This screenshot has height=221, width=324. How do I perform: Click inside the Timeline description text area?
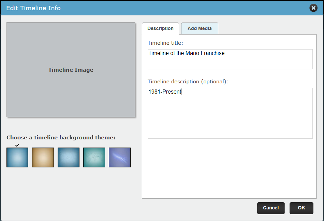coord(230,113)
